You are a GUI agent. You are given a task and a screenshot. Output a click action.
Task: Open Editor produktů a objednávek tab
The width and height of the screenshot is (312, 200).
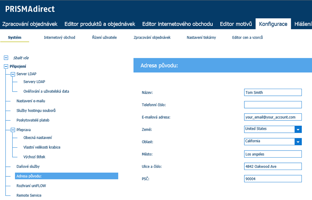(100, 24)
